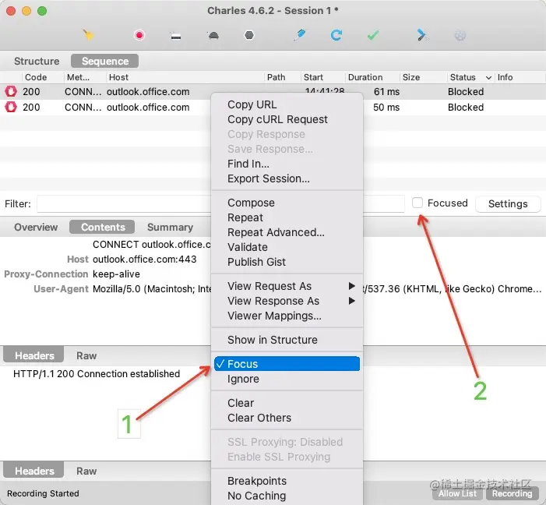Screen dimensions: 546x505
Task: Open the Overview tab
Action: (x=36, y=228)
